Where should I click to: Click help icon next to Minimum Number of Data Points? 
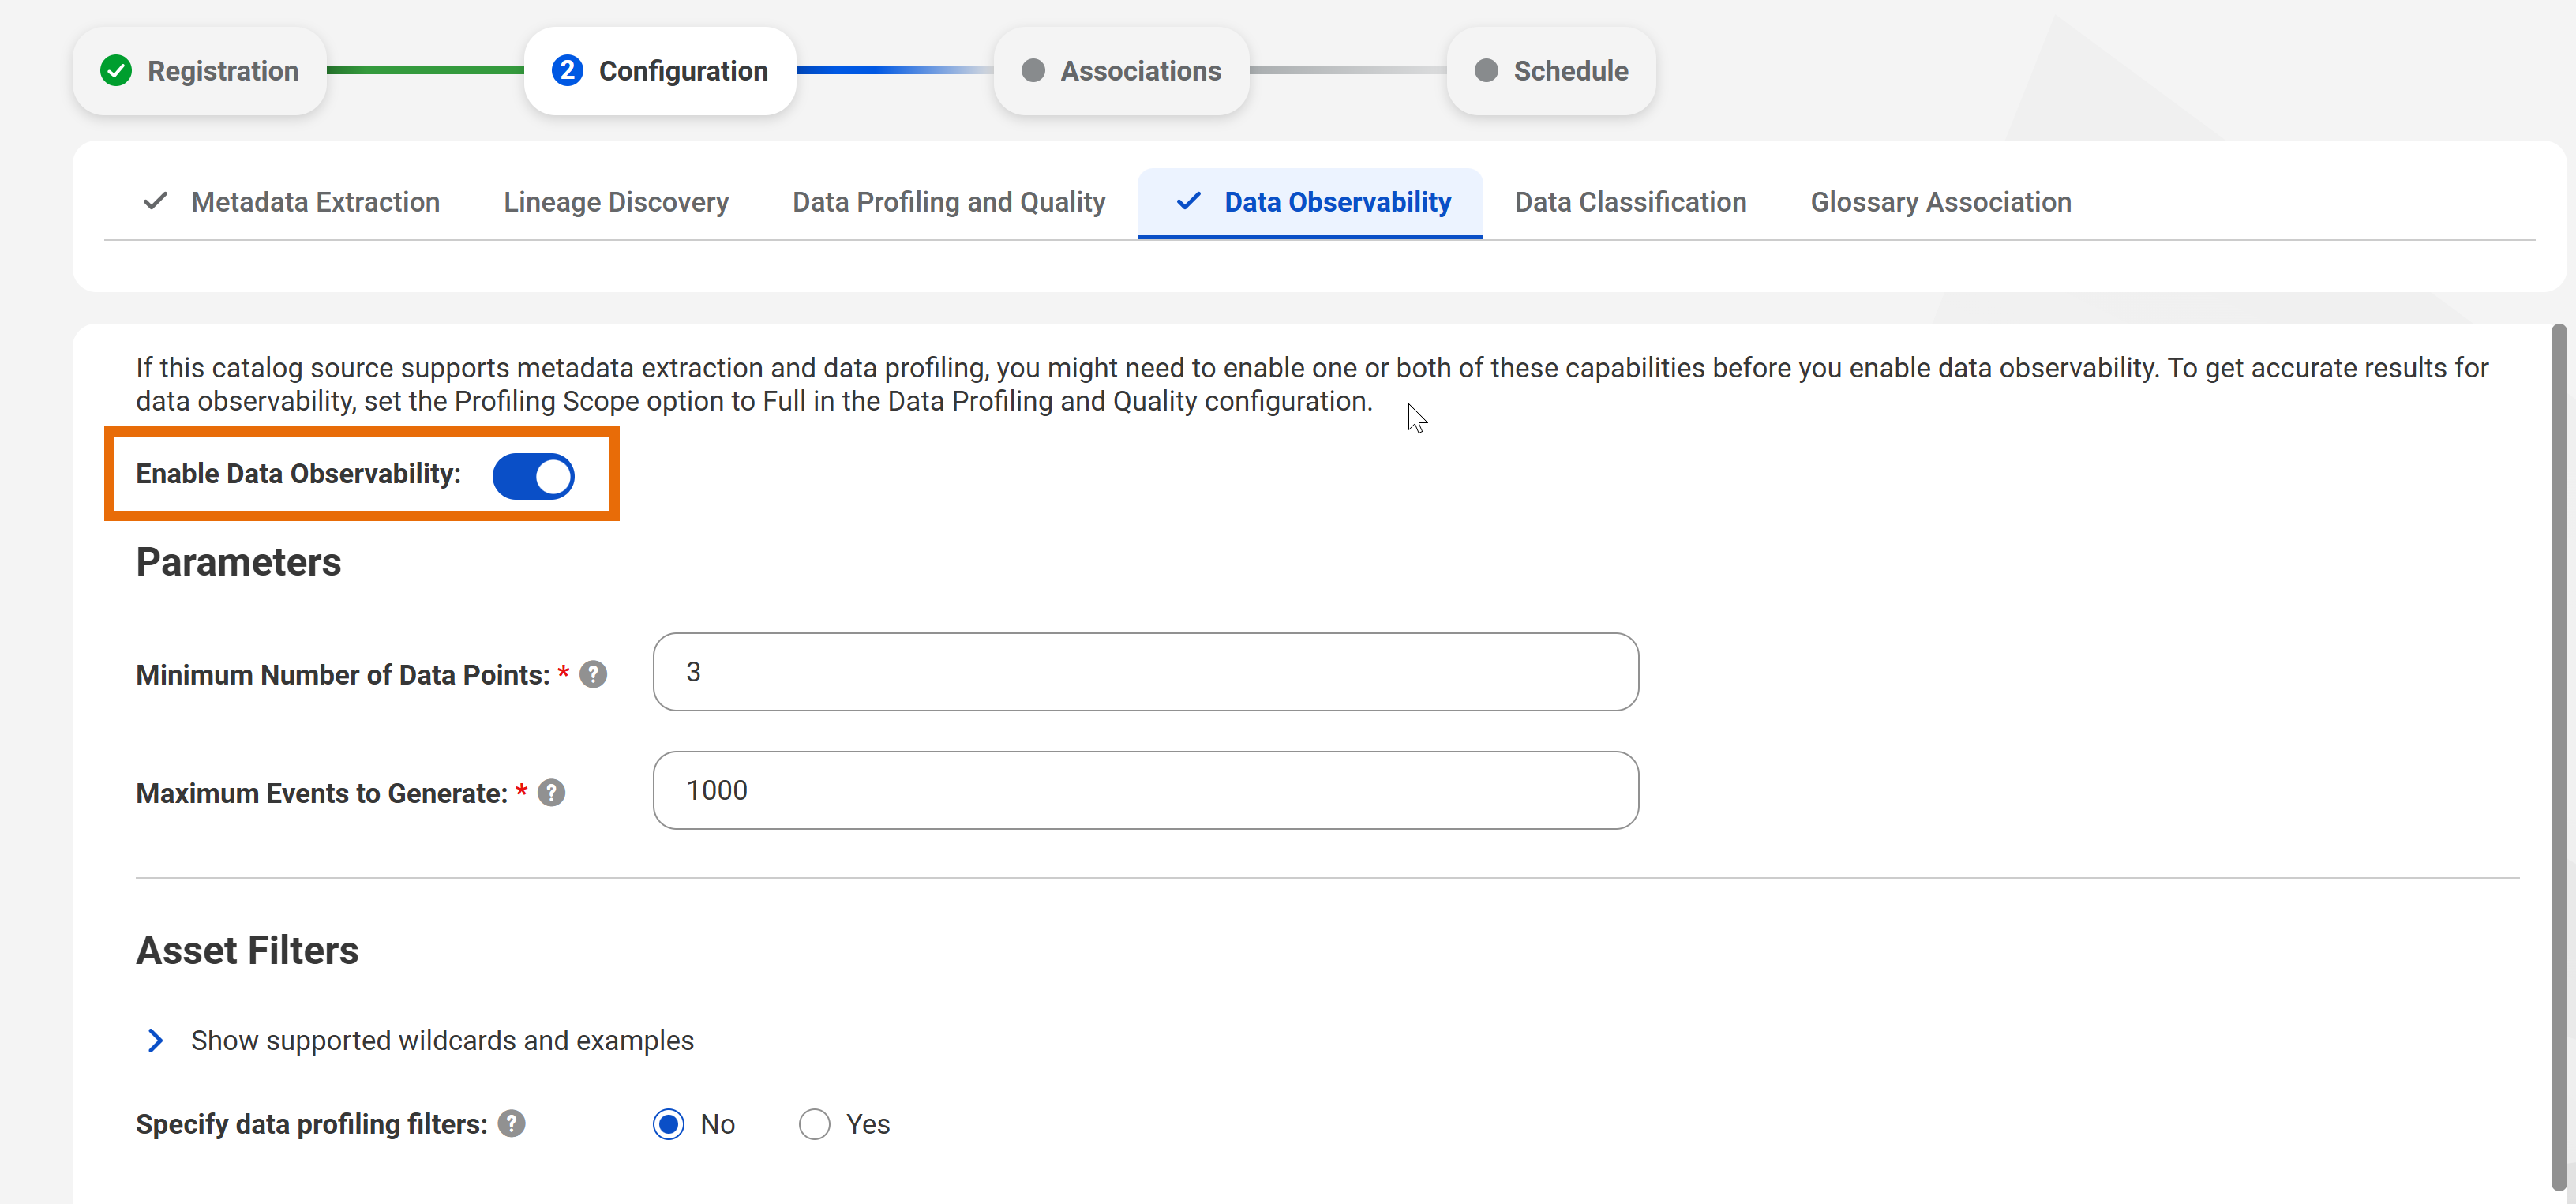(x=593, y=675)
